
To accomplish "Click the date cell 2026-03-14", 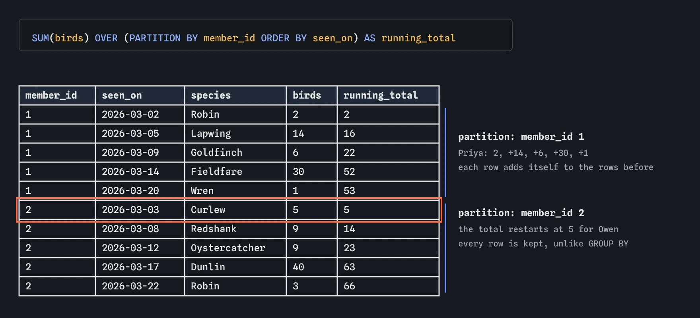I will 140,172.
